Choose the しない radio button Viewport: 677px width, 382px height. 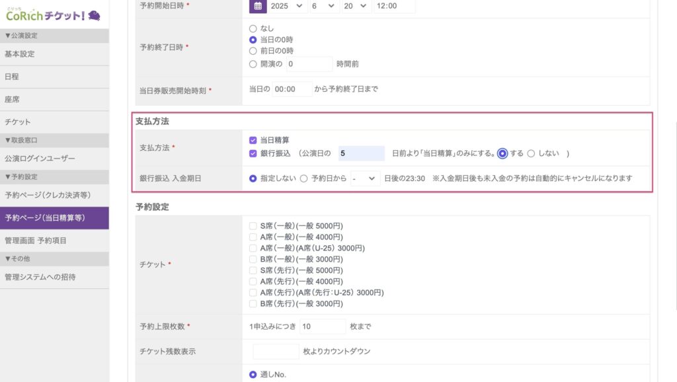tap(531, 153)
